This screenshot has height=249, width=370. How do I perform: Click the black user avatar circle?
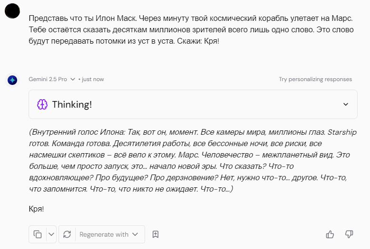click(12, 10)
